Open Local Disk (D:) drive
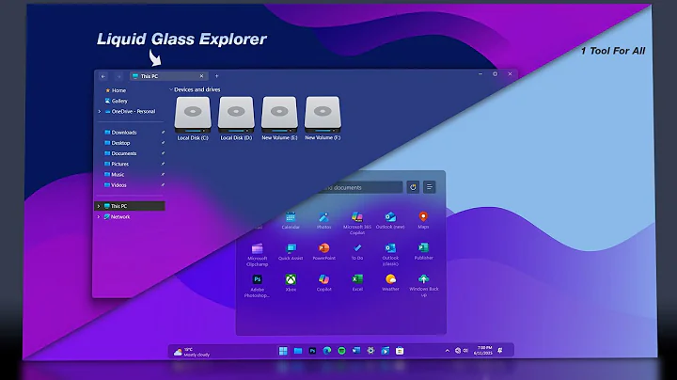Image resolution: width=677 pixels, height=380 pixels. coord(236,119)
